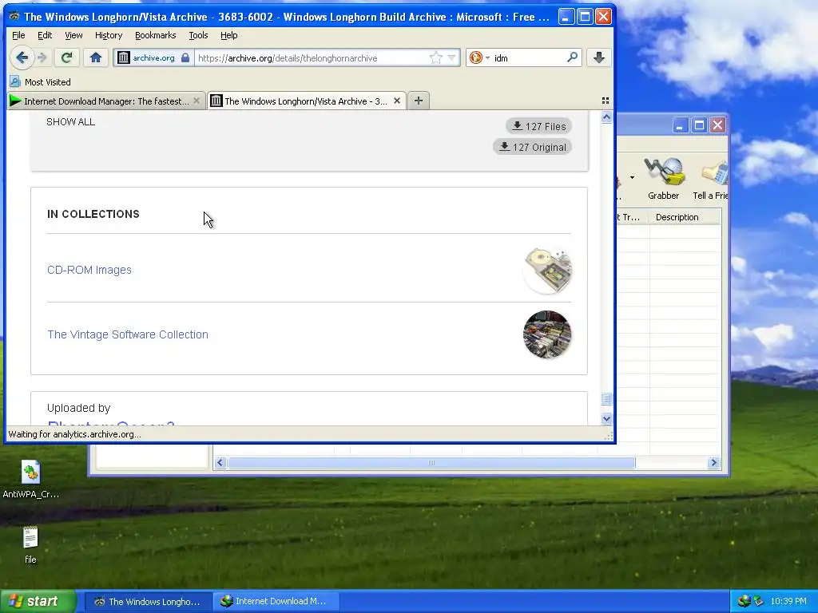Download the 127 Files button

pos(538,126)
